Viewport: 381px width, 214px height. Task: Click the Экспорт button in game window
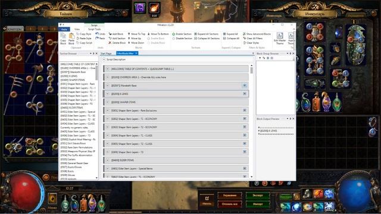pos(258,196)
